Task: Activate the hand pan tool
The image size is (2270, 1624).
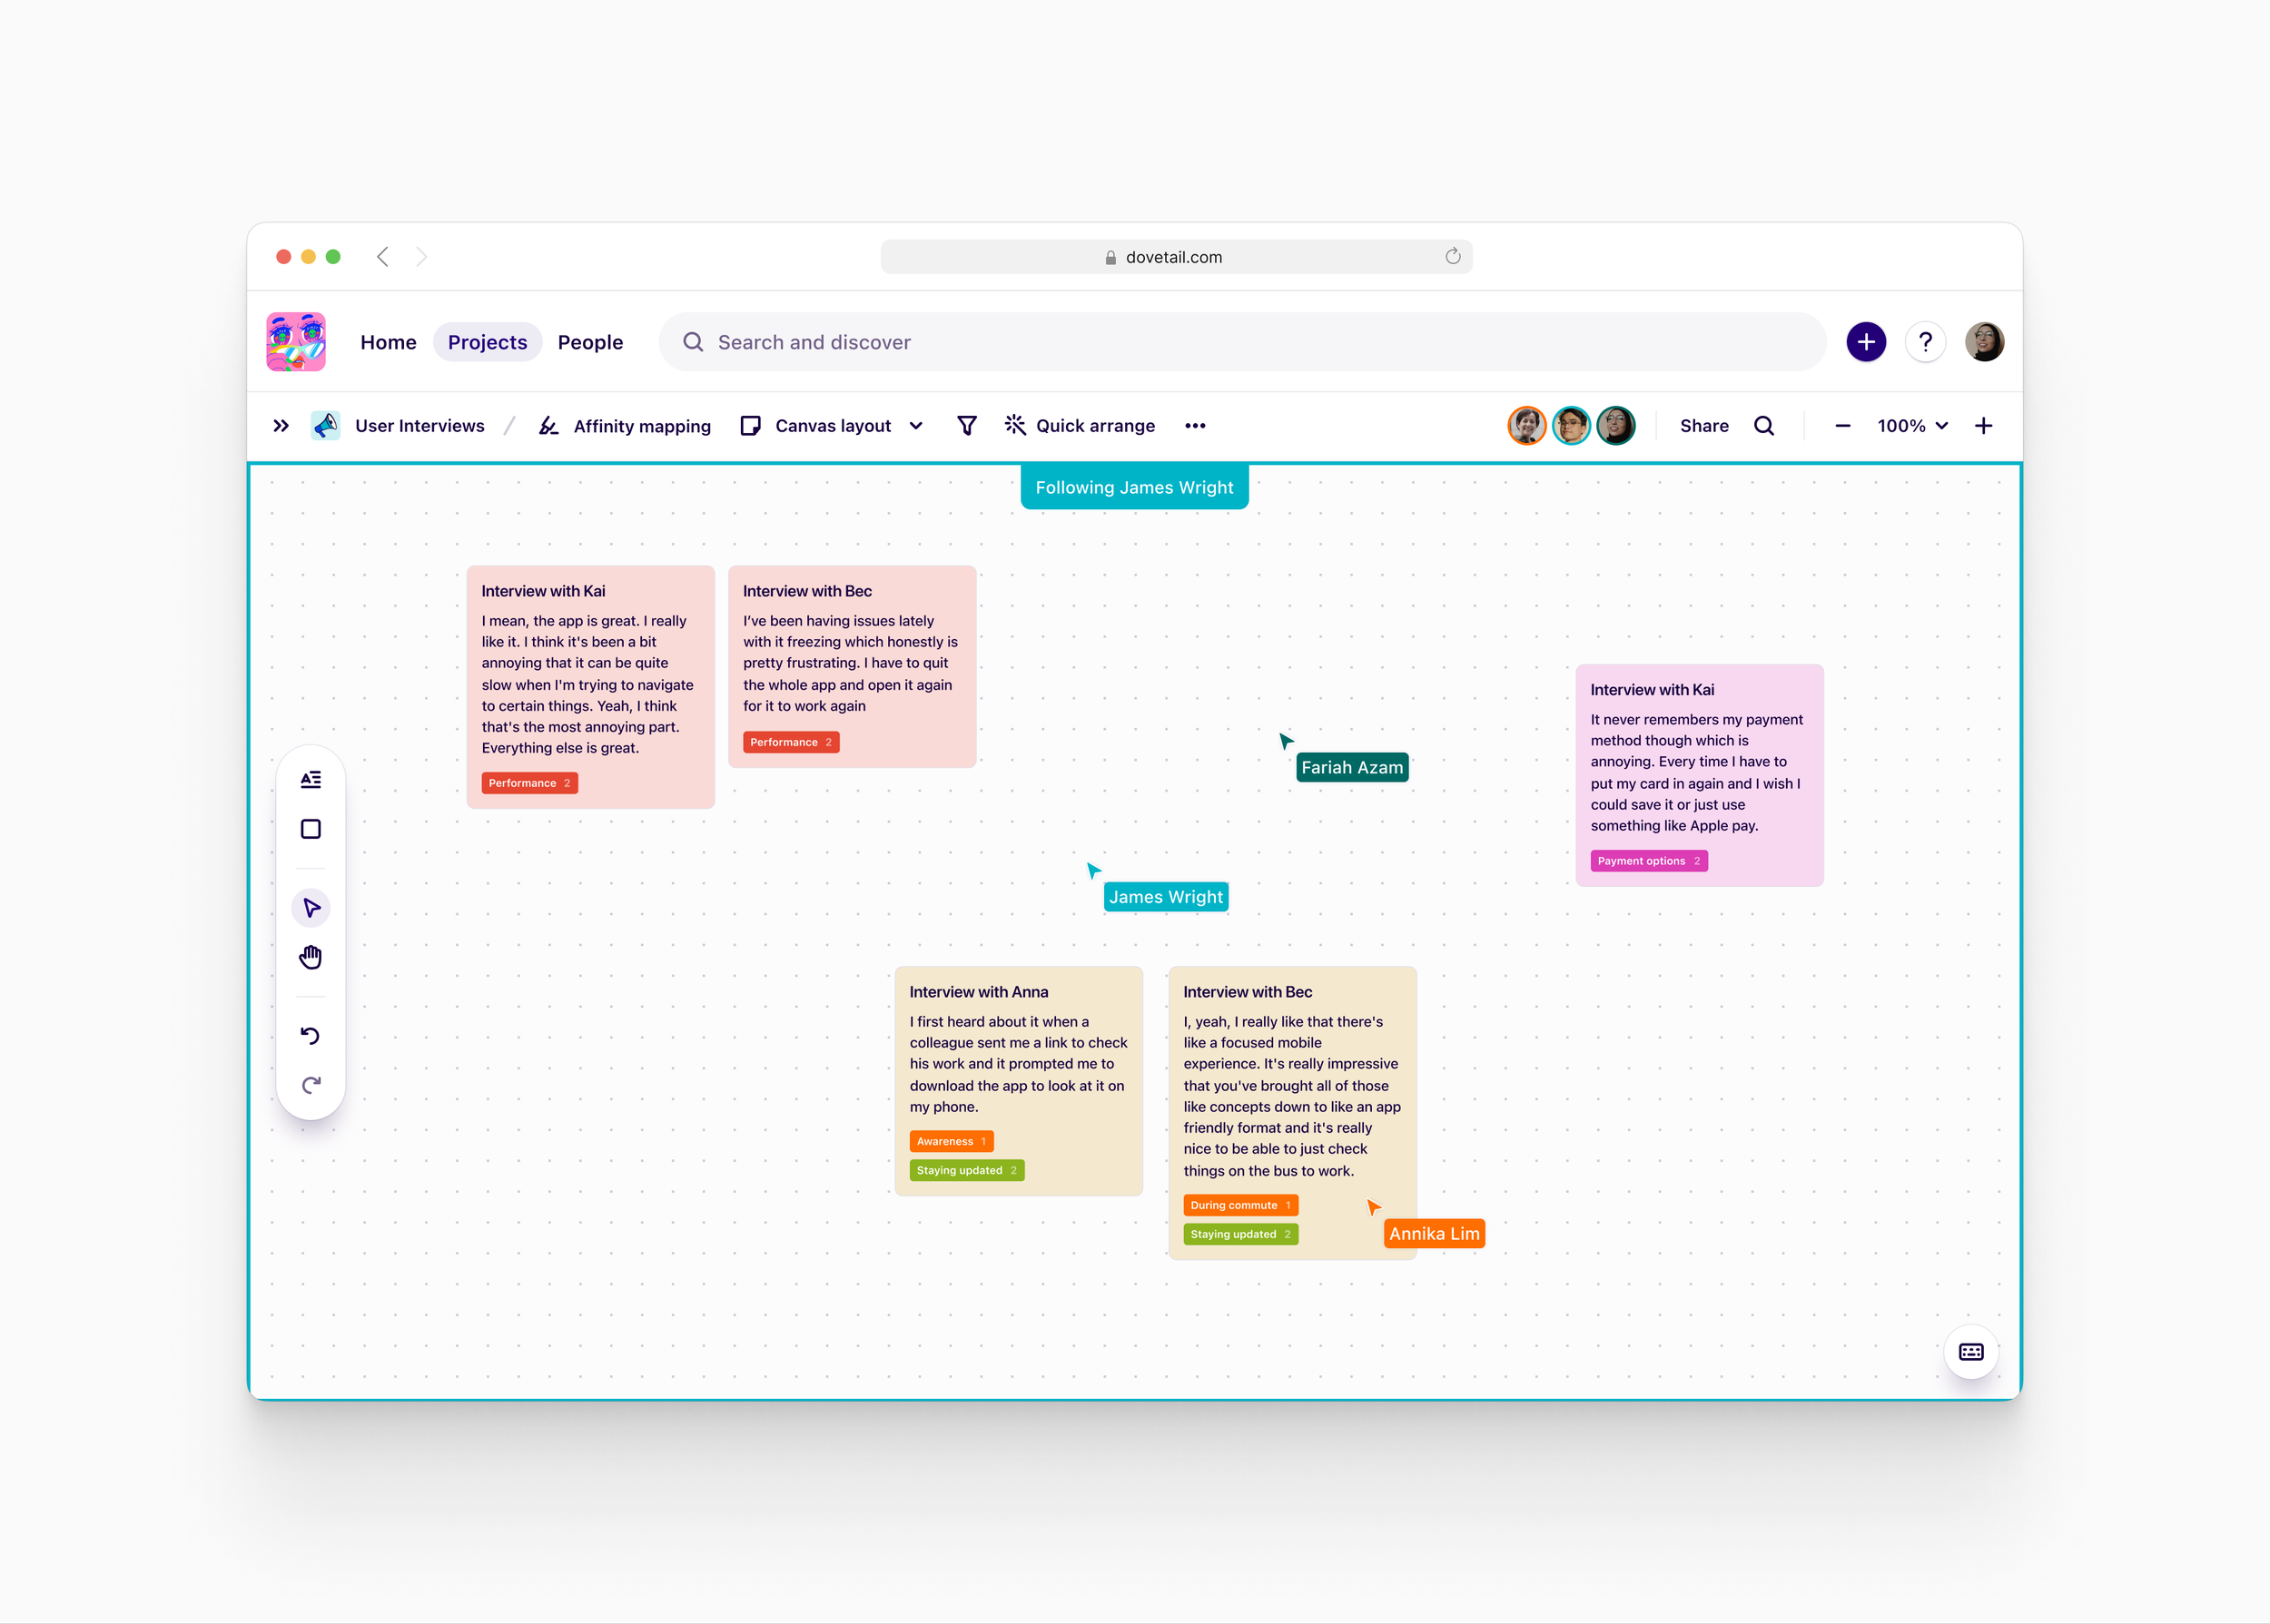Action: pos(311,957)
